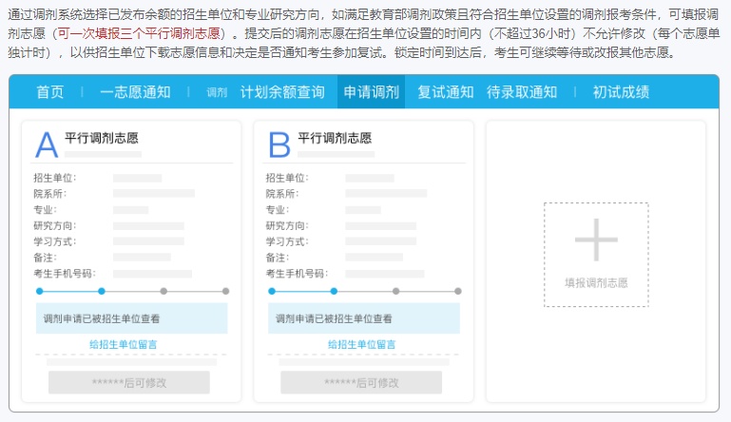Click the last gray progress dot in card A
This screenshot has height=422, width=731.
click(226, 291)
